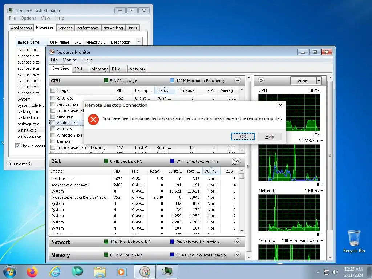Switch to Task Manager Networking tab
The height and width of the screenshot is (279, 372).
(x=113, y=28)
